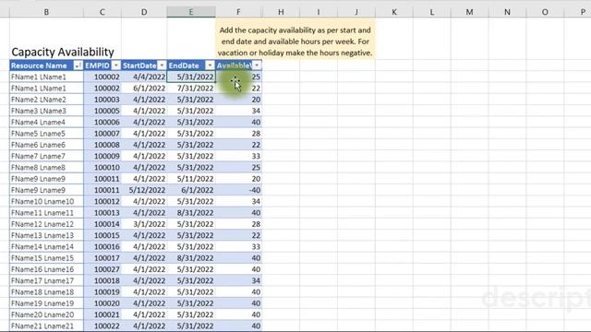
Task: Select EMPID cell 100021
Action: pos(103,314)
